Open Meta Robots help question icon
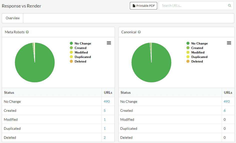Screen dimensions: 236x143 pos(27,32)
